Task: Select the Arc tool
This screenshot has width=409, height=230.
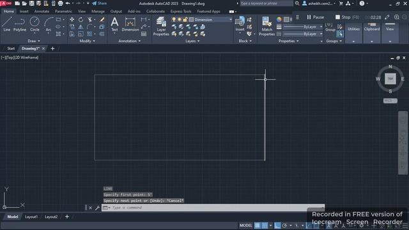Action: (x=49, y=24)
